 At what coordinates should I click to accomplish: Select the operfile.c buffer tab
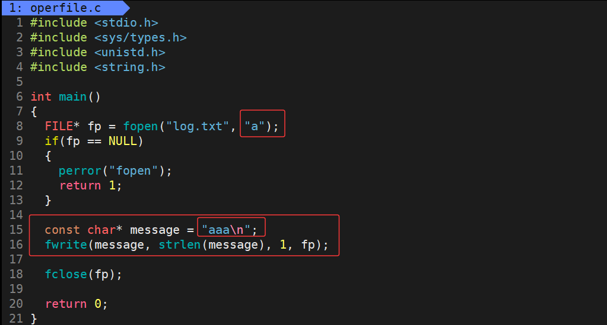tap(59, 8)
